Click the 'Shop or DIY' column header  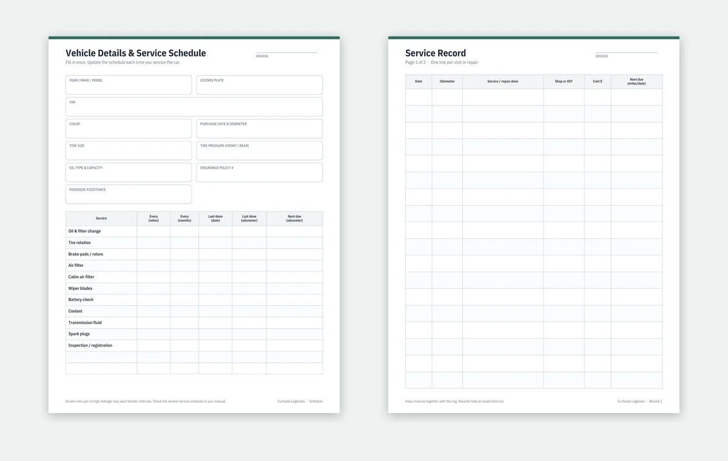coord(564,81)
